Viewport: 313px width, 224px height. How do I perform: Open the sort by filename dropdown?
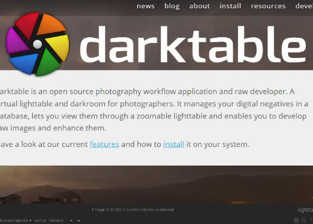pyautogui.click(x=61, y=220)
